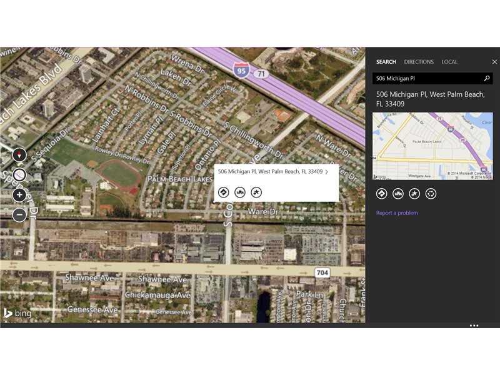
Task: Switch to the LOCAL tab
Action: click(449, 62)
